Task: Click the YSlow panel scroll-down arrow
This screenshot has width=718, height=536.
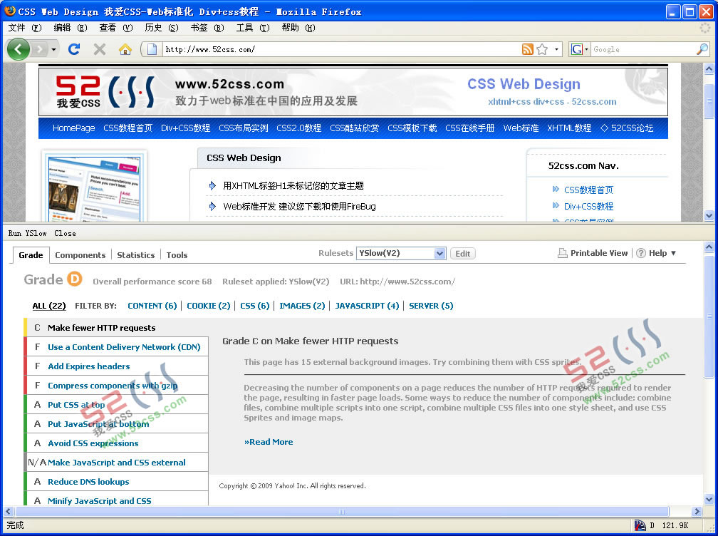Action: 709,500
